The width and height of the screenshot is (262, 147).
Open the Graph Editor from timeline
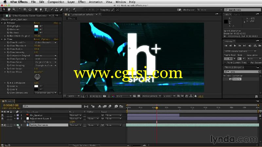click(x=121, y=106)
